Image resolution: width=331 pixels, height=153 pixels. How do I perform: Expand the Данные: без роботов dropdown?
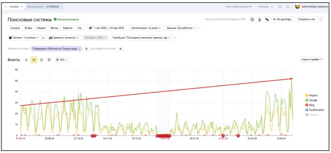181,28
